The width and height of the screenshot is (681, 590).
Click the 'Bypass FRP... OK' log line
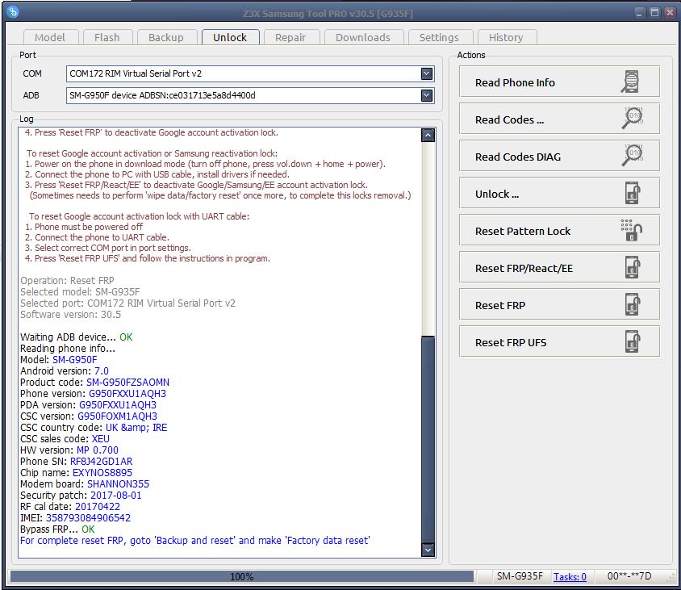click(57, 529)
